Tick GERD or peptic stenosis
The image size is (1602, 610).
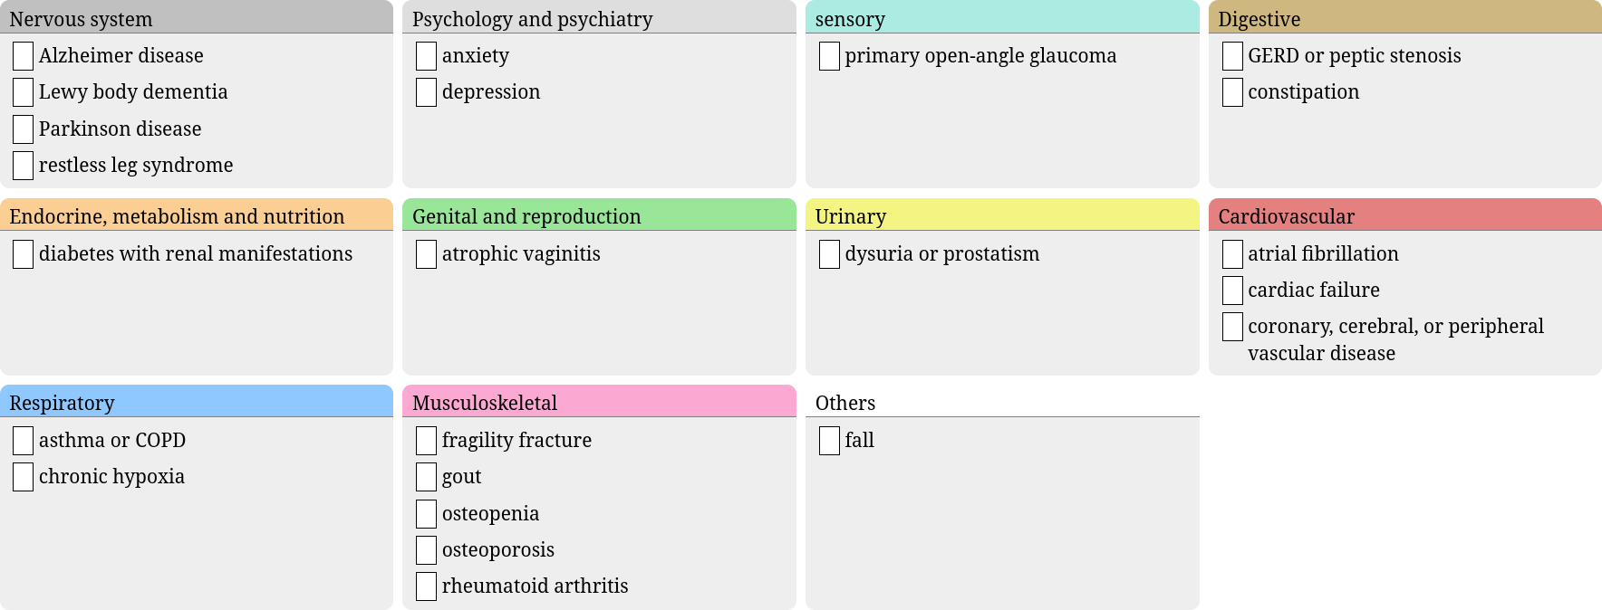[x=1231, y=55]
